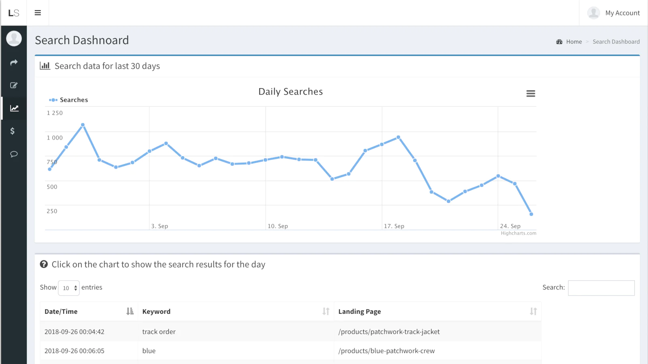648x364 pixels.
Task: Open the Show entries dropdown
Action: click(x=69, y=288)
